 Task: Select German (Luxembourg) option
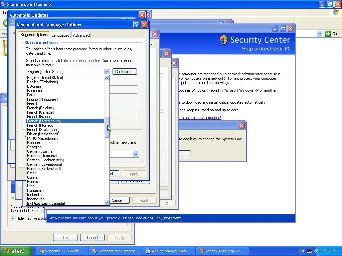click(65, 164)
